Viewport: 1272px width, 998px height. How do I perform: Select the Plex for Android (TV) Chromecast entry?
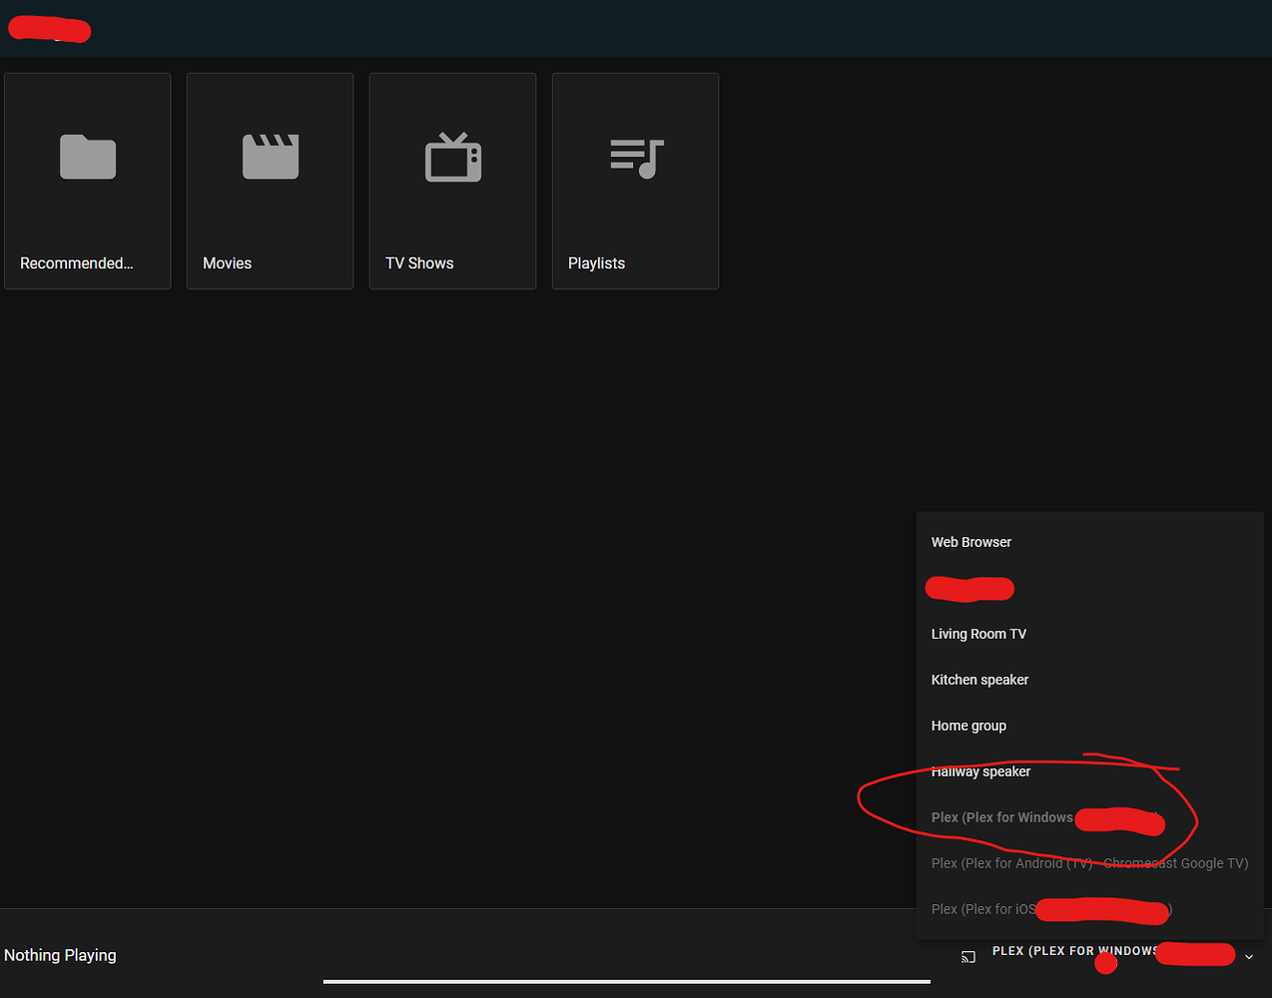pos(1088,862)
